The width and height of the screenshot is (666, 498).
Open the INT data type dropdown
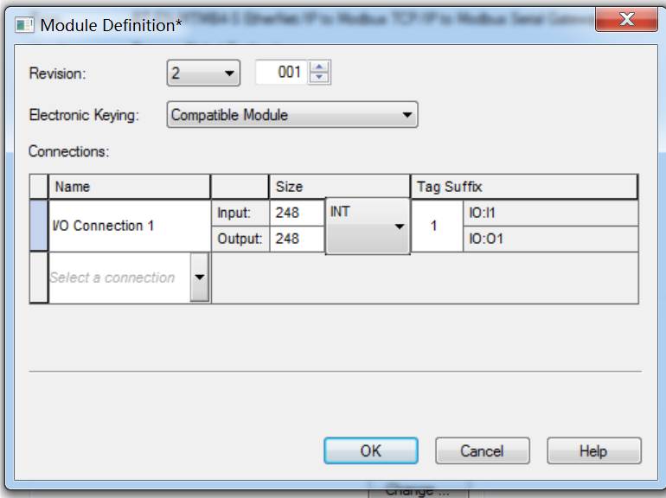pyautogui.click(x=368, y=227)
